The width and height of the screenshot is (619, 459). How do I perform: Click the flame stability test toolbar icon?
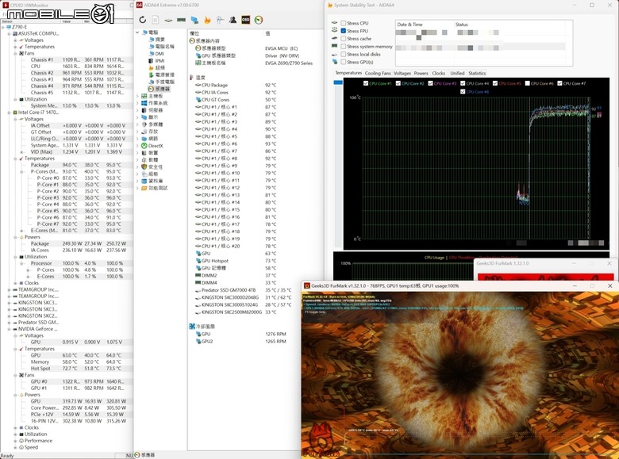pos(207,20)
